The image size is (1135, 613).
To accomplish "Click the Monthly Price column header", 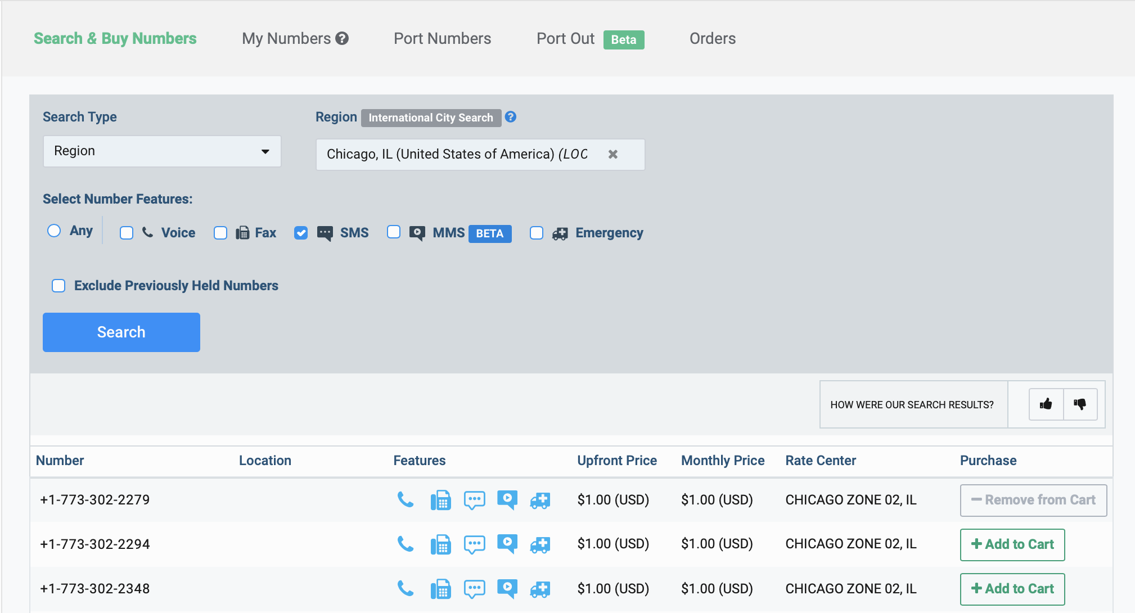I will [723, 461].
